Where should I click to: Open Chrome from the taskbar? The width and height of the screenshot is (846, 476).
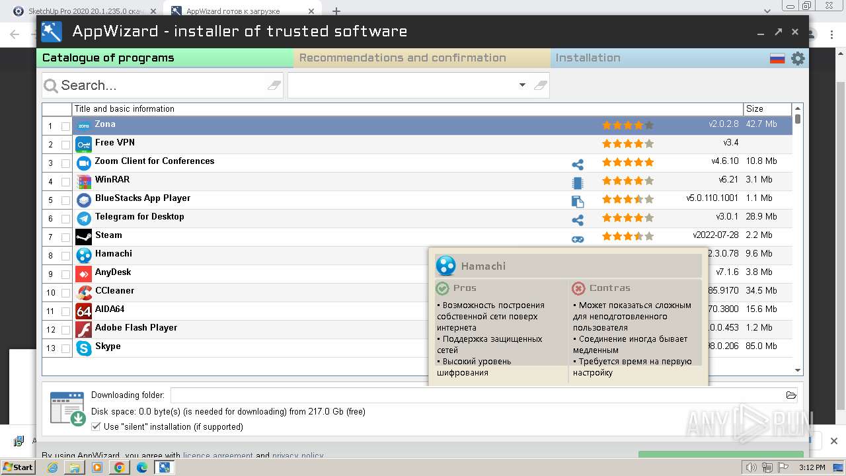(x=119, y=467)
